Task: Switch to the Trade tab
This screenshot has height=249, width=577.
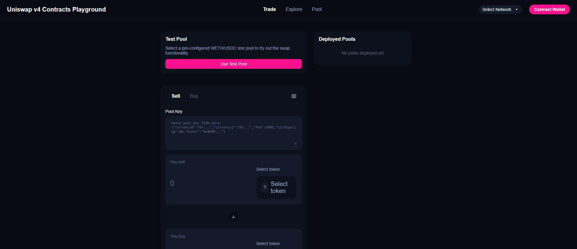Action: point(269,9)
